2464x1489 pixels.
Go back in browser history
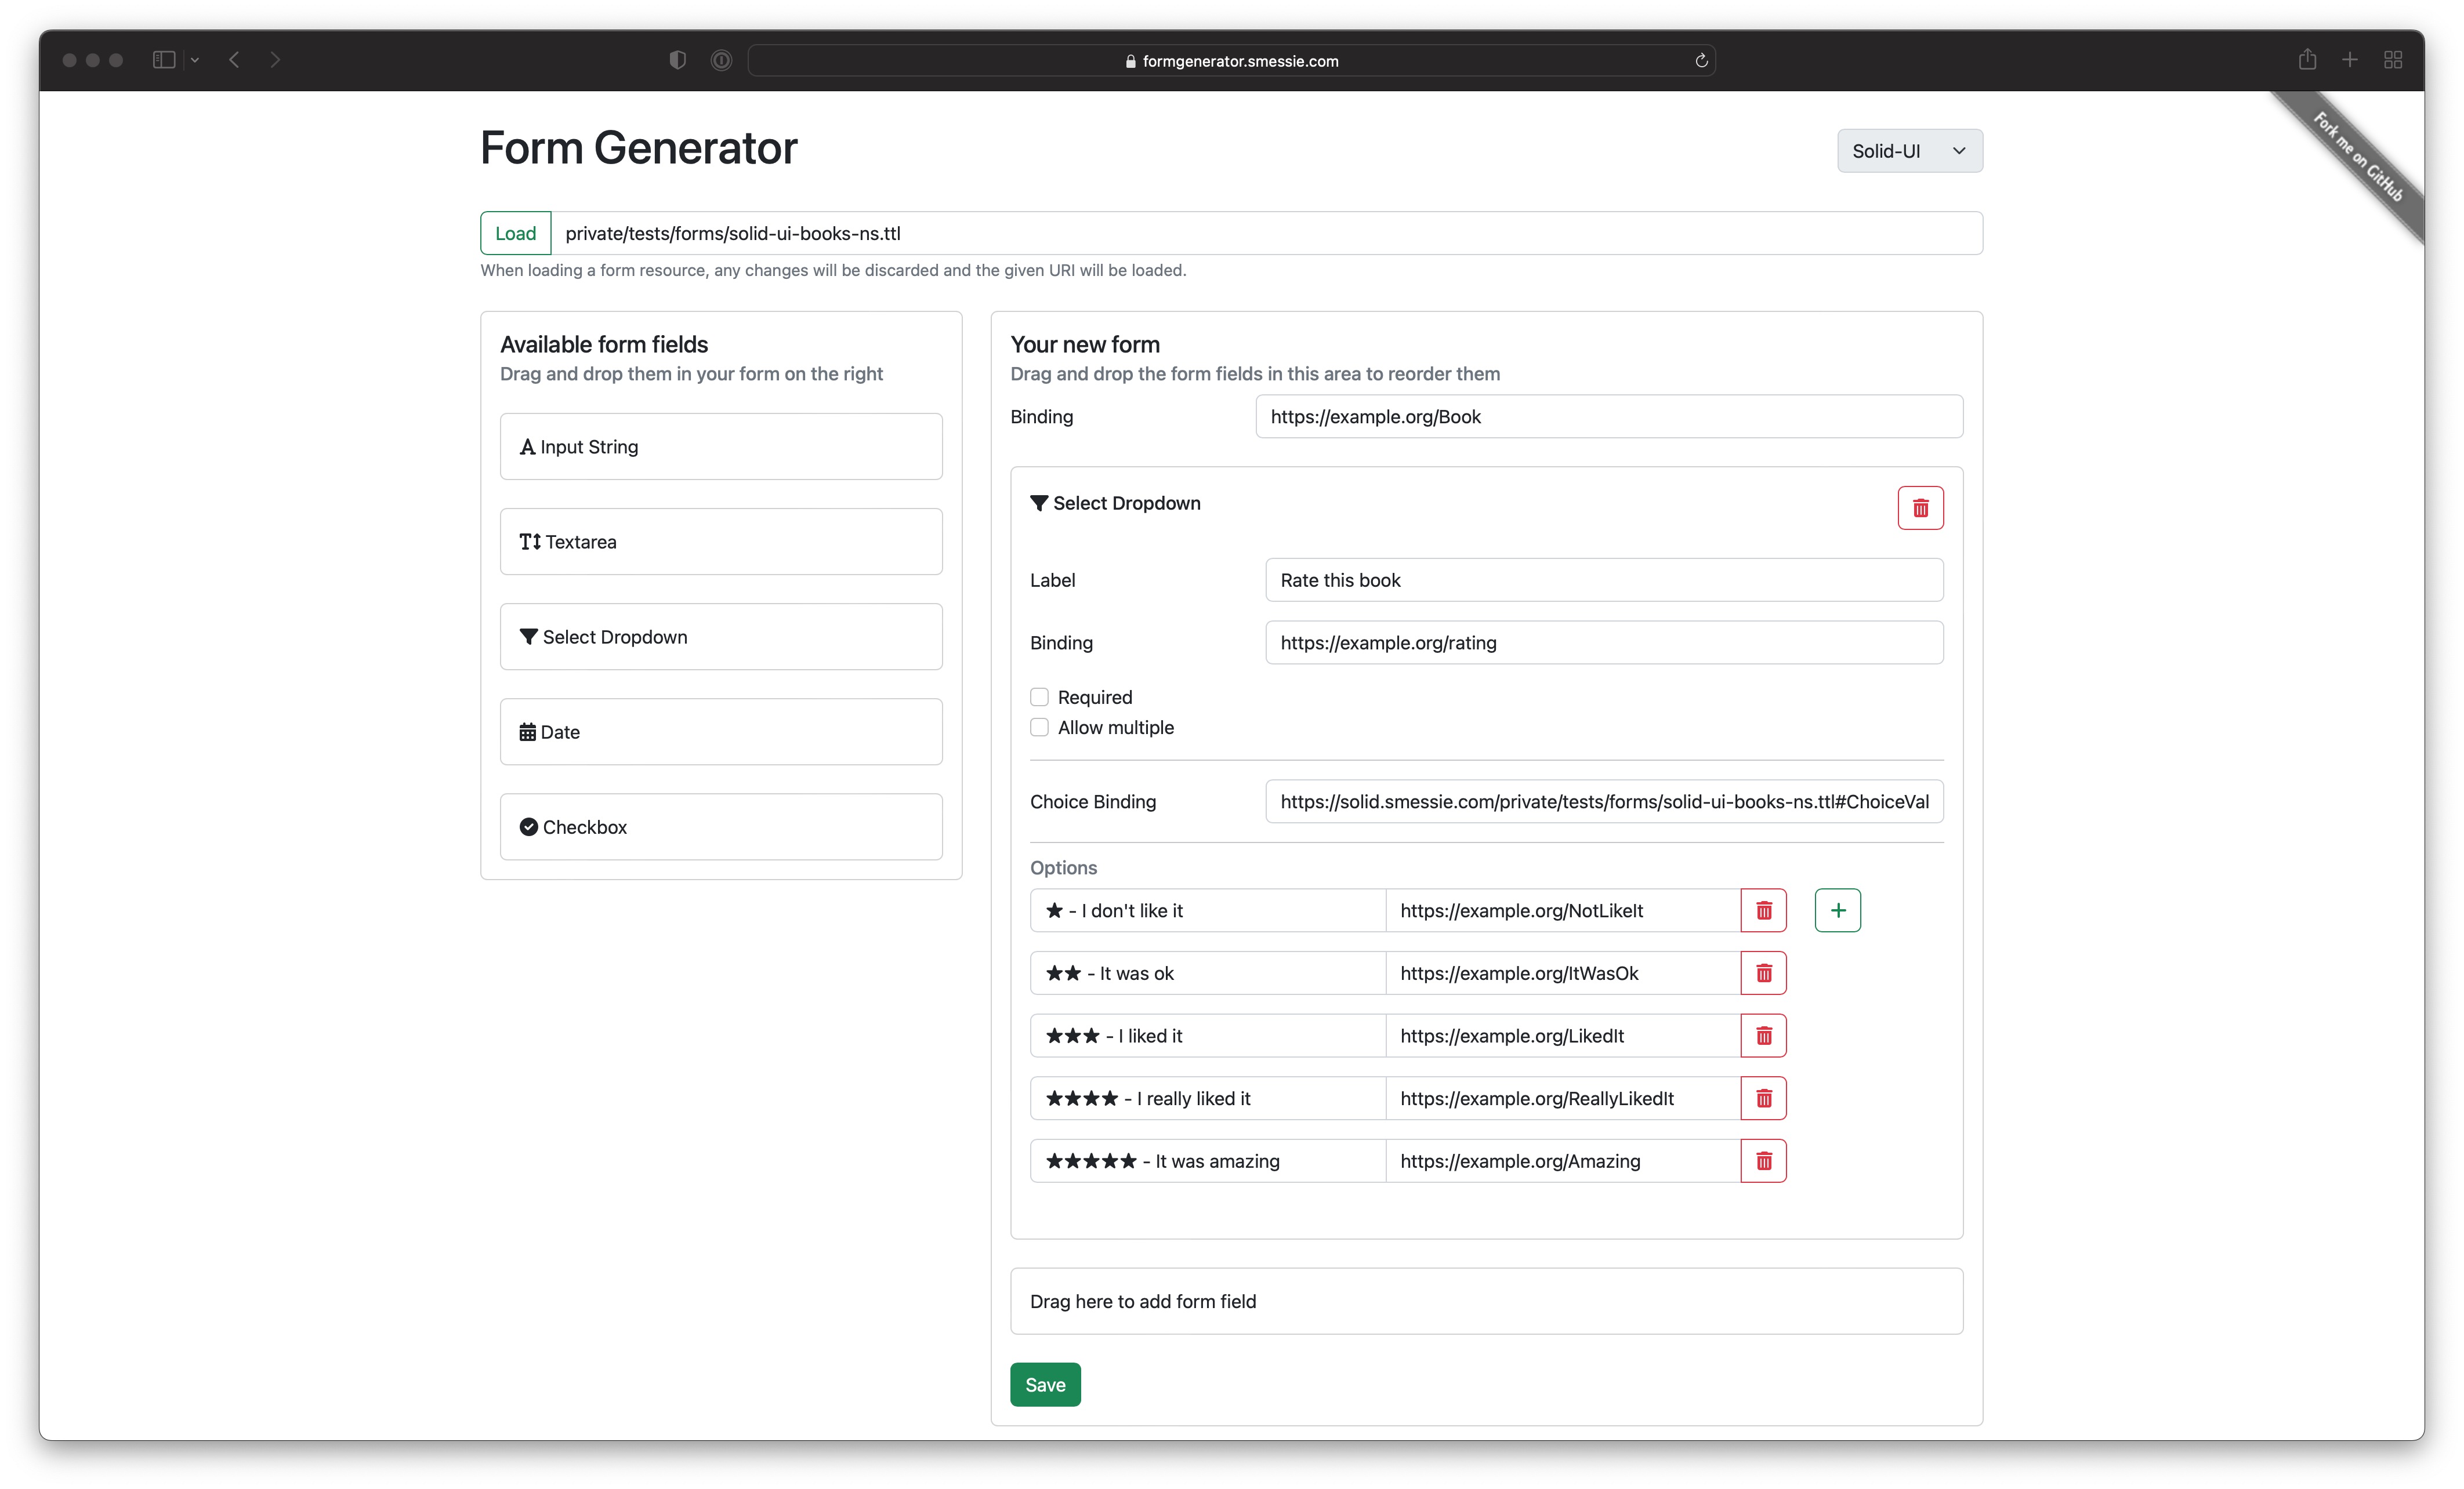[x=234, y=60]
